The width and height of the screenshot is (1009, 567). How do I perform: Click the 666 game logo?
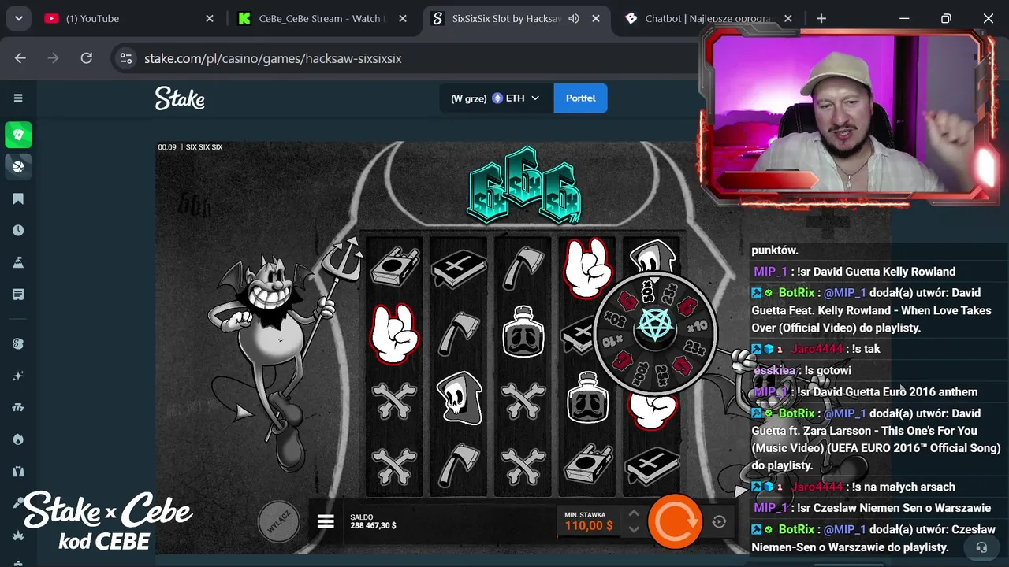click(x=523, y=185)
